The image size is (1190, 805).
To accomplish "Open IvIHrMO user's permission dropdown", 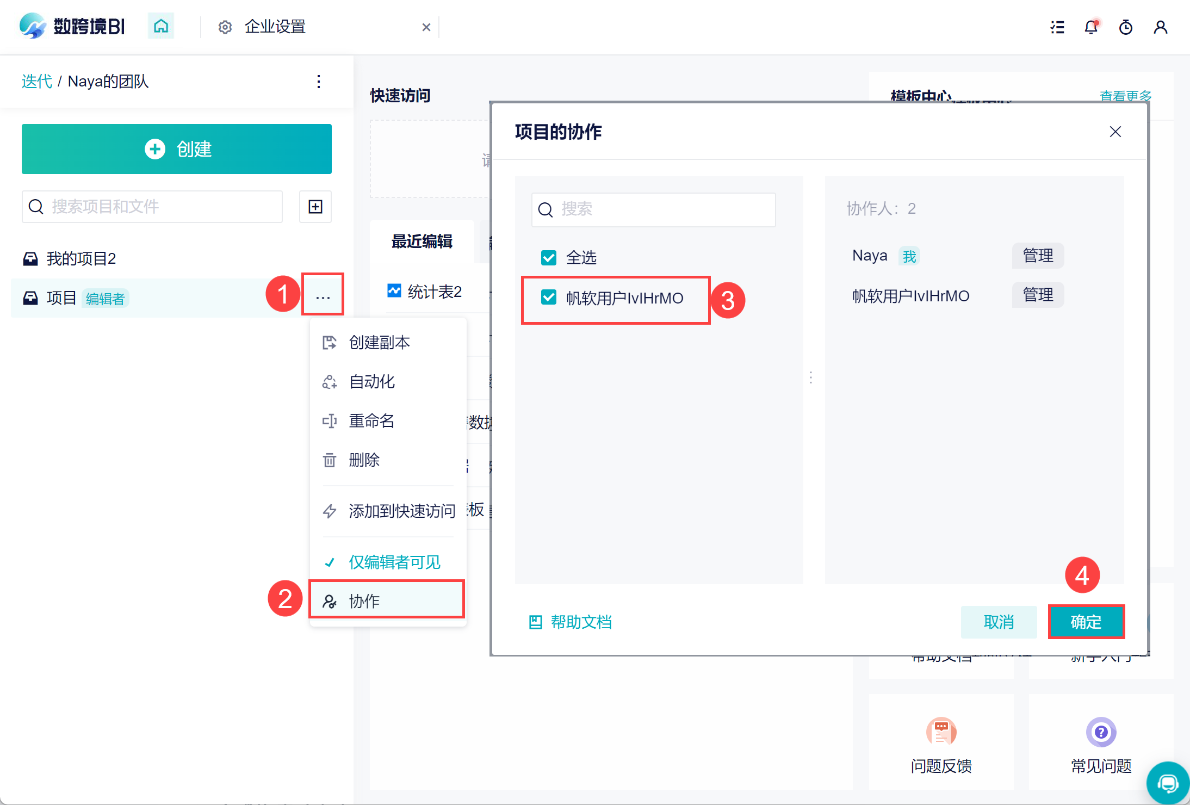I will tap(1037, 295).
